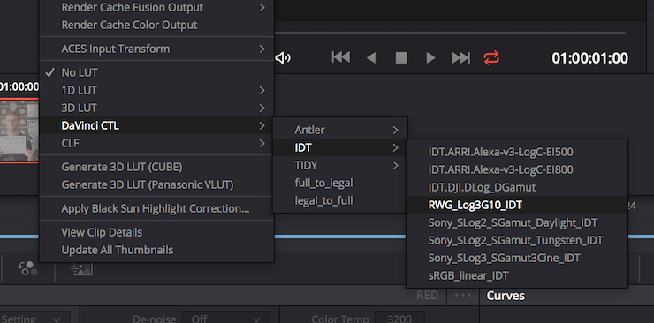Open View Clip Details
Viewport: 654px width, 323px height.
156,232
